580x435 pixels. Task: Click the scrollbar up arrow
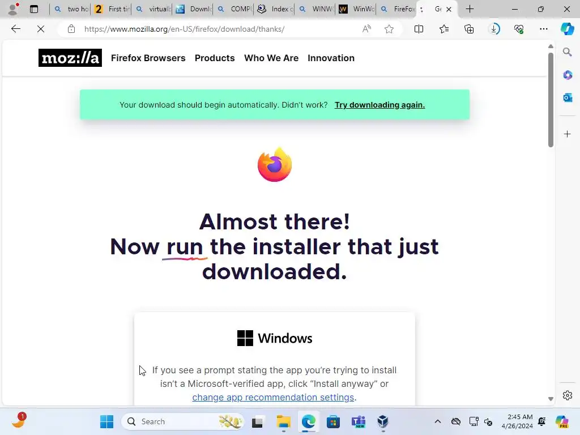(x=551, y=46)
